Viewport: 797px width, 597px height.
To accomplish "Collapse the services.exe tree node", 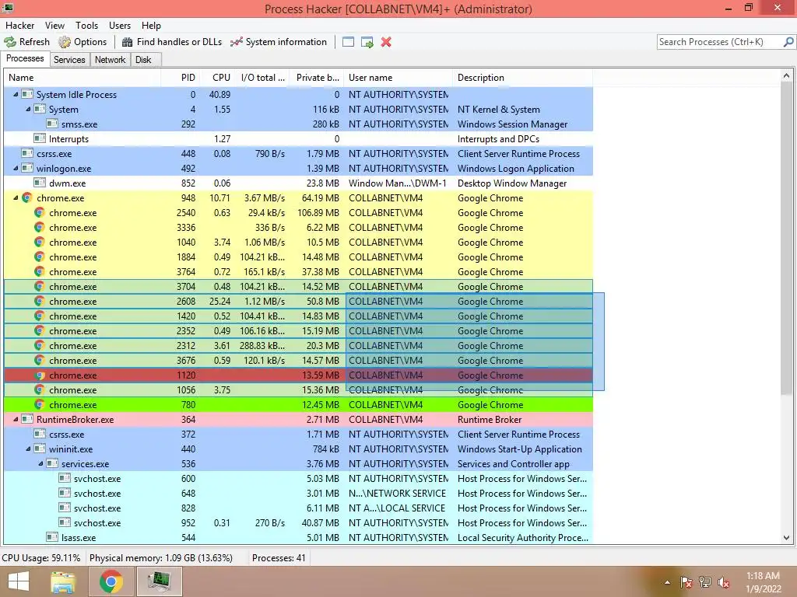I will [x=40, y=464].
